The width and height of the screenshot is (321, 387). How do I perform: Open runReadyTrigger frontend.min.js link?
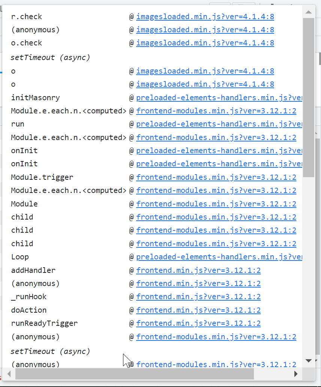tap(198, 323)
